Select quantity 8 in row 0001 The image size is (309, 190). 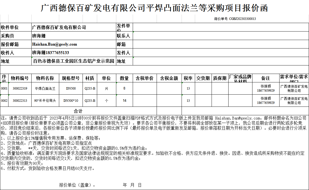(124, 88)
